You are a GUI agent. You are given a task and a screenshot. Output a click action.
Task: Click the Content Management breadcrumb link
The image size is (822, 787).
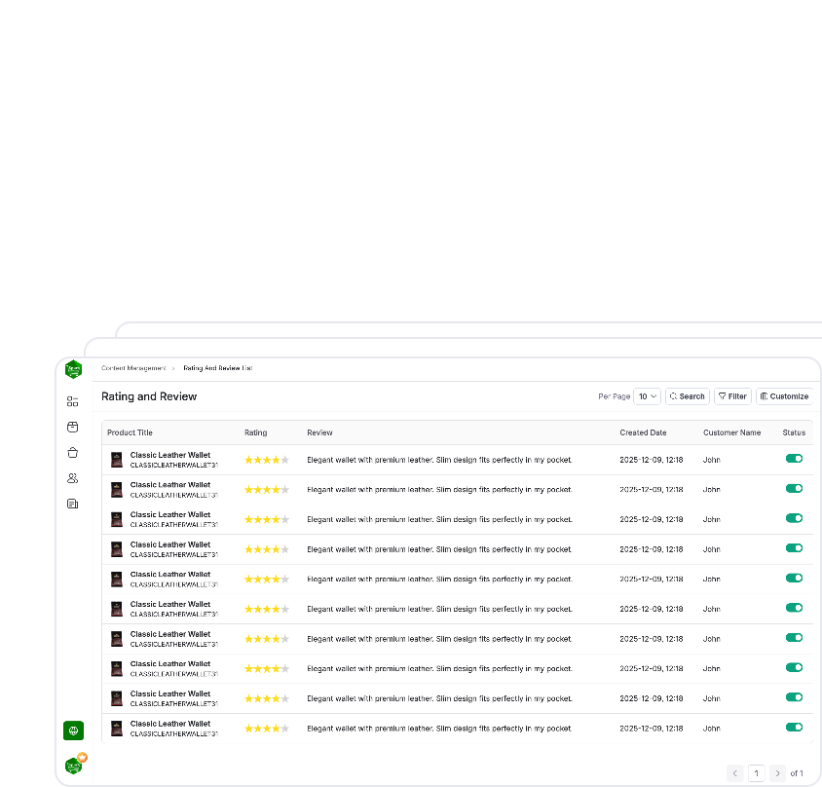point(133,368)
